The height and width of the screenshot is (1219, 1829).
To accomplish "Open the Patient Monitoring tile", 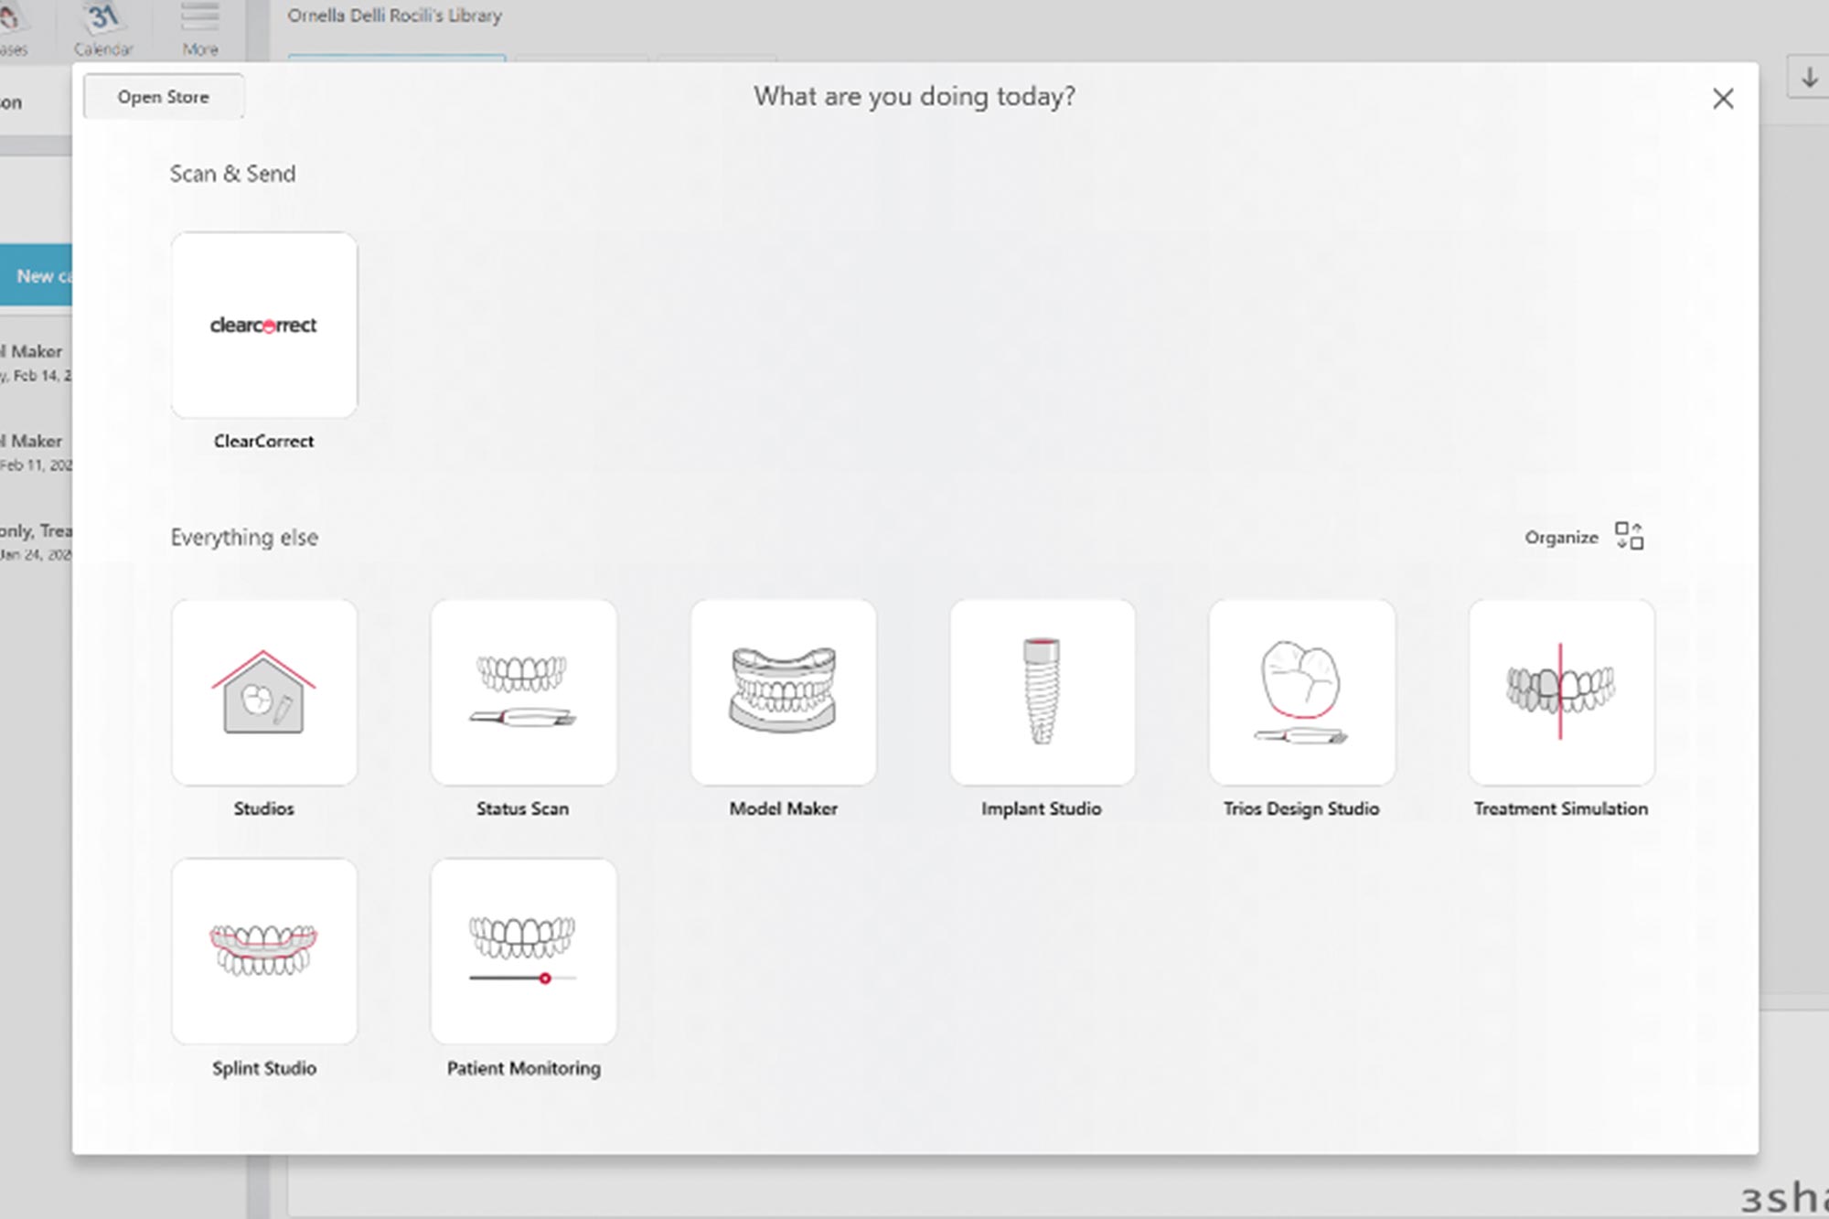I will 524,951.
